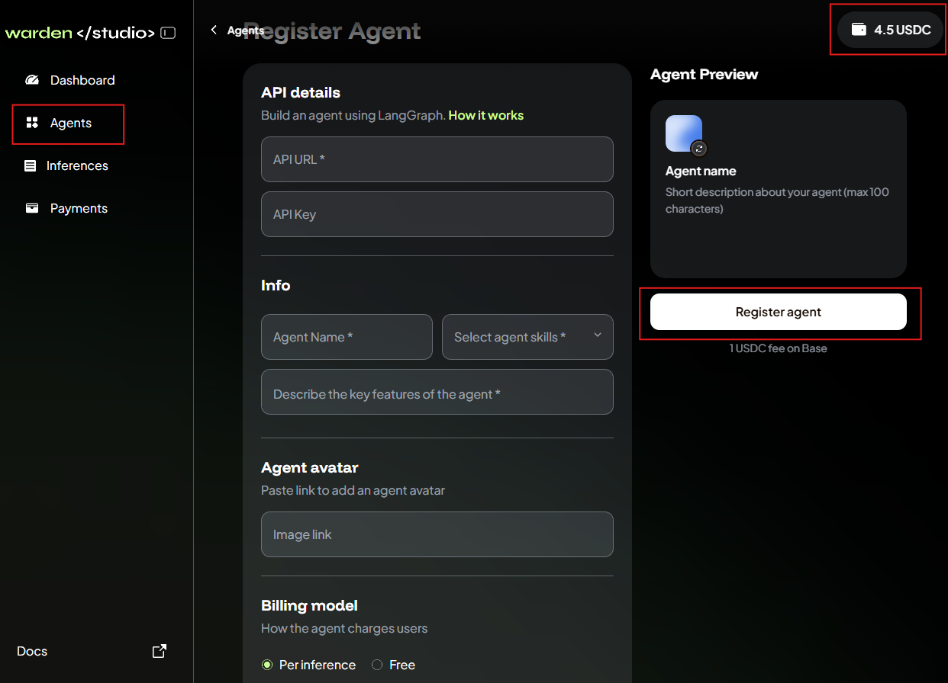Screen dimensions: 948x683
Task: Open the How it works link
Action: [486, 115]
